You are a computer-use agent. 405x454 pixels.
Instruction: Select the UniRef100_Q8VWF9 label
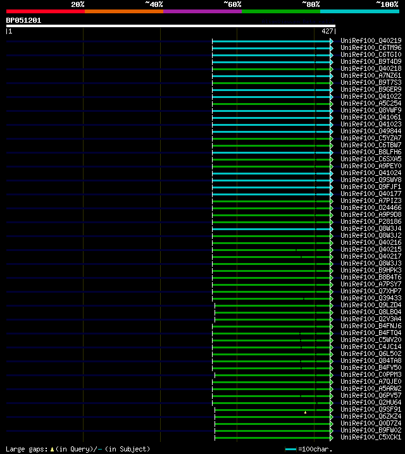(x=371, y=110)
